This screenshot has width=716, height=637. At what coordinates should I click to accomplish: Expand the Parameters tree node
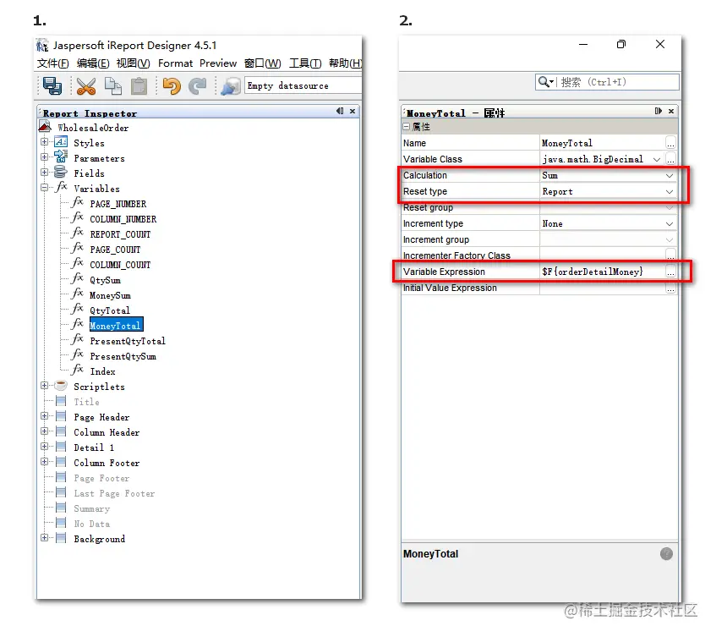44,157
